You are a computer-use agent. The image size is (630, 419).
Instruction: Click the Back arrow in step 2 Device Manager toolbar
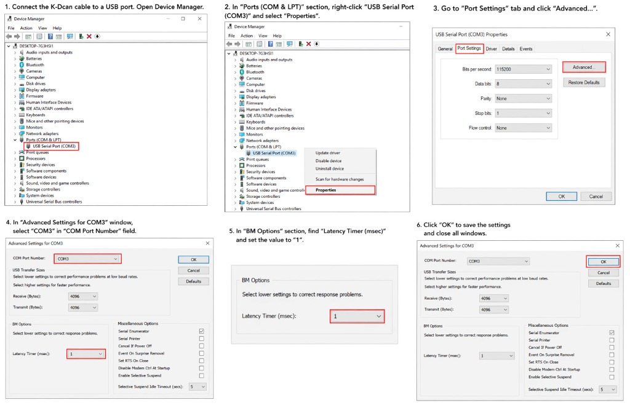tap(229, 44)
